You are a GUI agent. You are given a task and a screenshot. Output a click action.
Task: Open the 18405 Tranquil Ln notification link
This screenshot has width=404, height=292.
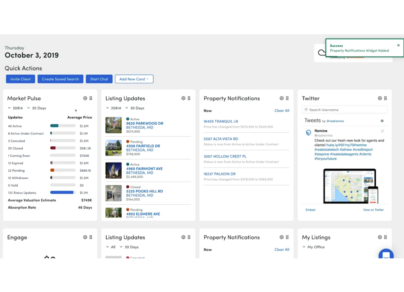pos(221,121)
